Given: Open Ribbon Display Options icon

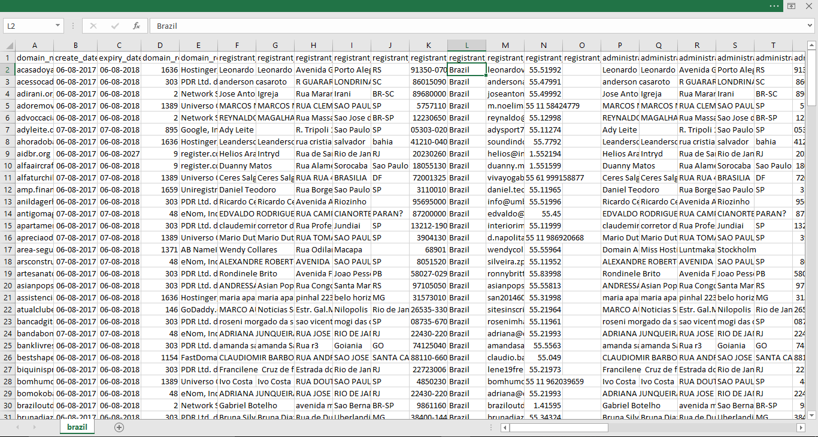Looking at the screenshot, I should (x=791, y=5).
